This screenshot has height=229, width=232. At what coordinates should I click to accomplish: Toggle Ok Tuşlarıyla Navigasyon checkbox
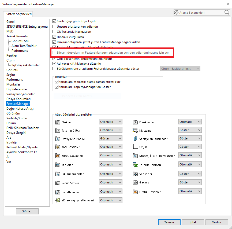54,32
